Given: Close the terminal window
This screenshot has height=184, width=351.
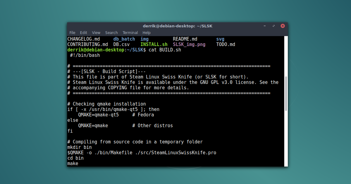Looking at the screenshot, I should pyautogui.click(x=283, y=26).
